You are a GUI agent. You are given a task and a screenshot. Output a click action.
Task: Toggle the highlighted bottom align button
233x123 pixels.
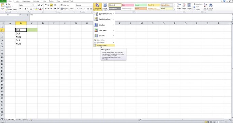click(51, 5)
